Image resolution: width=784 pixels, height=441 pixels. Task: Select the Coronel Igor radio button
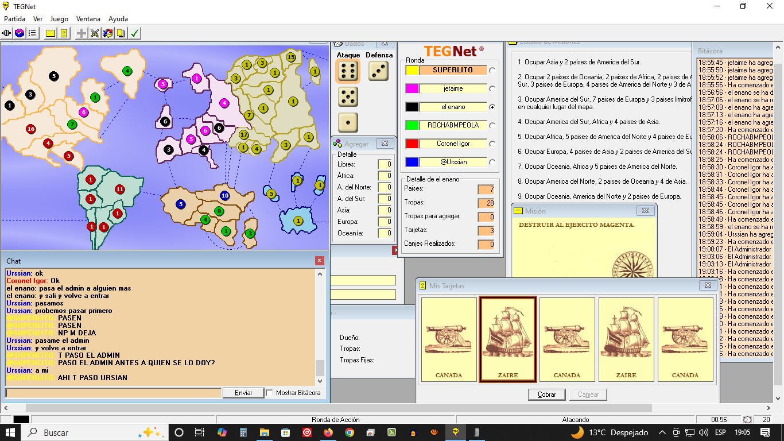(492, 144)
